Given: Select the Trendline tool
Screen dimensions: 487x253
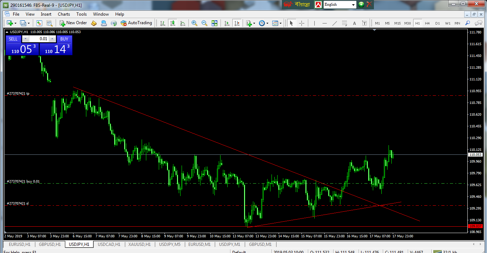Looking at the screenshot, I should [334, 23].
